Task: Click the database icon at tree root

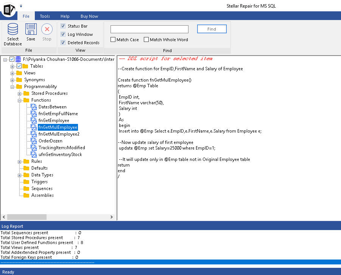Action: 18,59
